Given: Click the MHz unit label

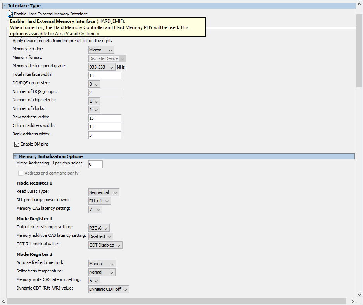Looking at the screenshot, I should tap(121, 67).
